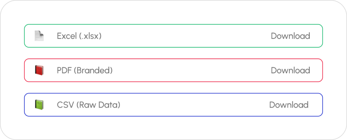This screenshot has width=347, height=140.
Task: Click the gray Excel document icon
Action: coord(39,36)
